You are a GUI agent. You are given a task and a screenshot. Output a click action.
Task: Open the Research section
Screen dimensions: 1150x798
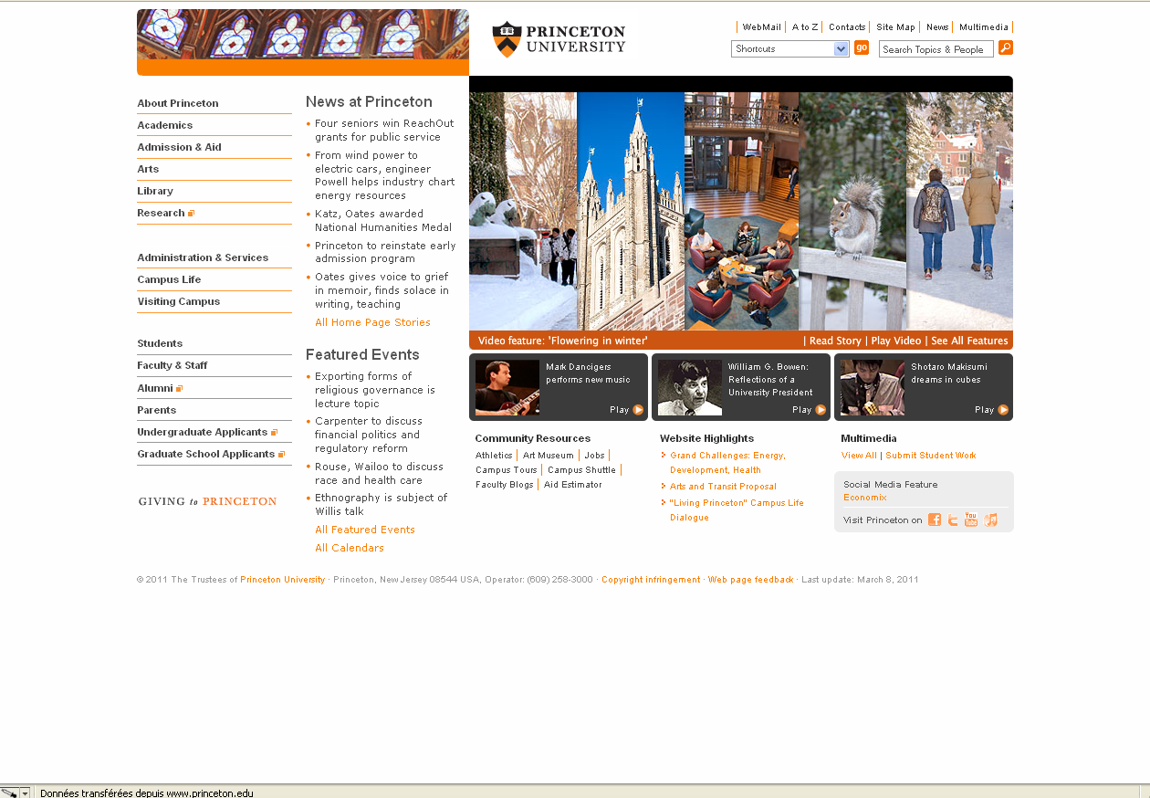[161, 213]
